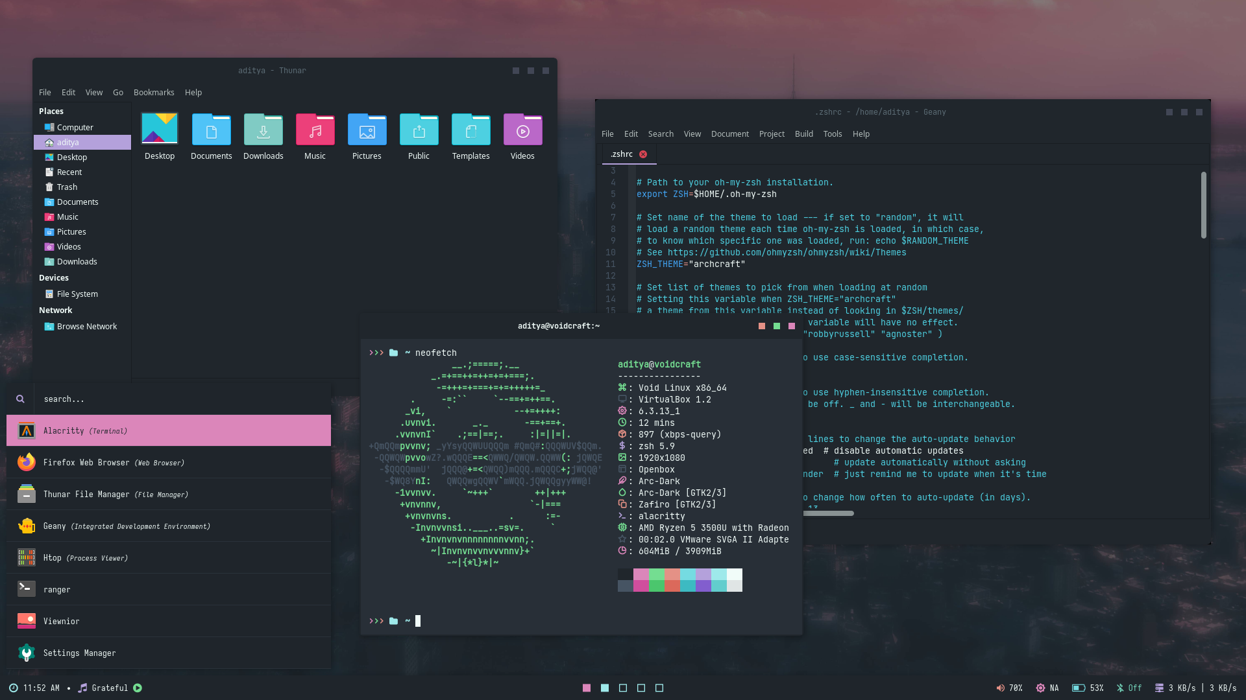The height and width of the screenshot is (700, 1246).
Task: Open the Document menu in Geany
Action: [x=729, y=134]
